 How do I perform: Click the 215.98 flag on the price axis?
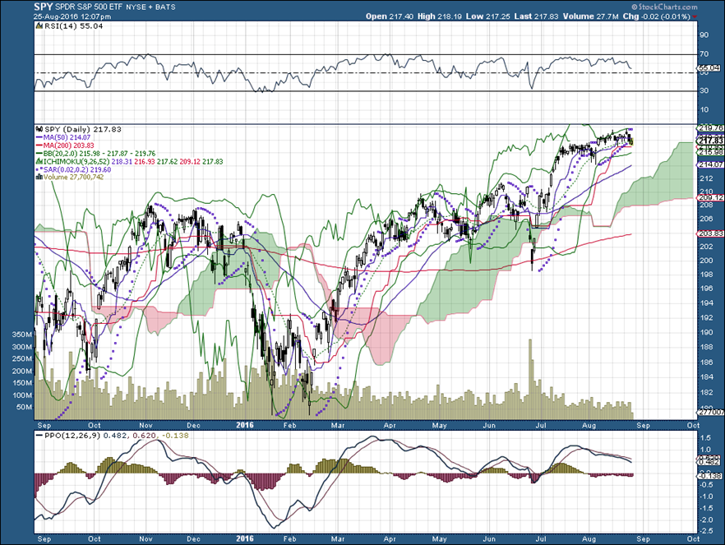pyautogui.click(x=710, y=153)
